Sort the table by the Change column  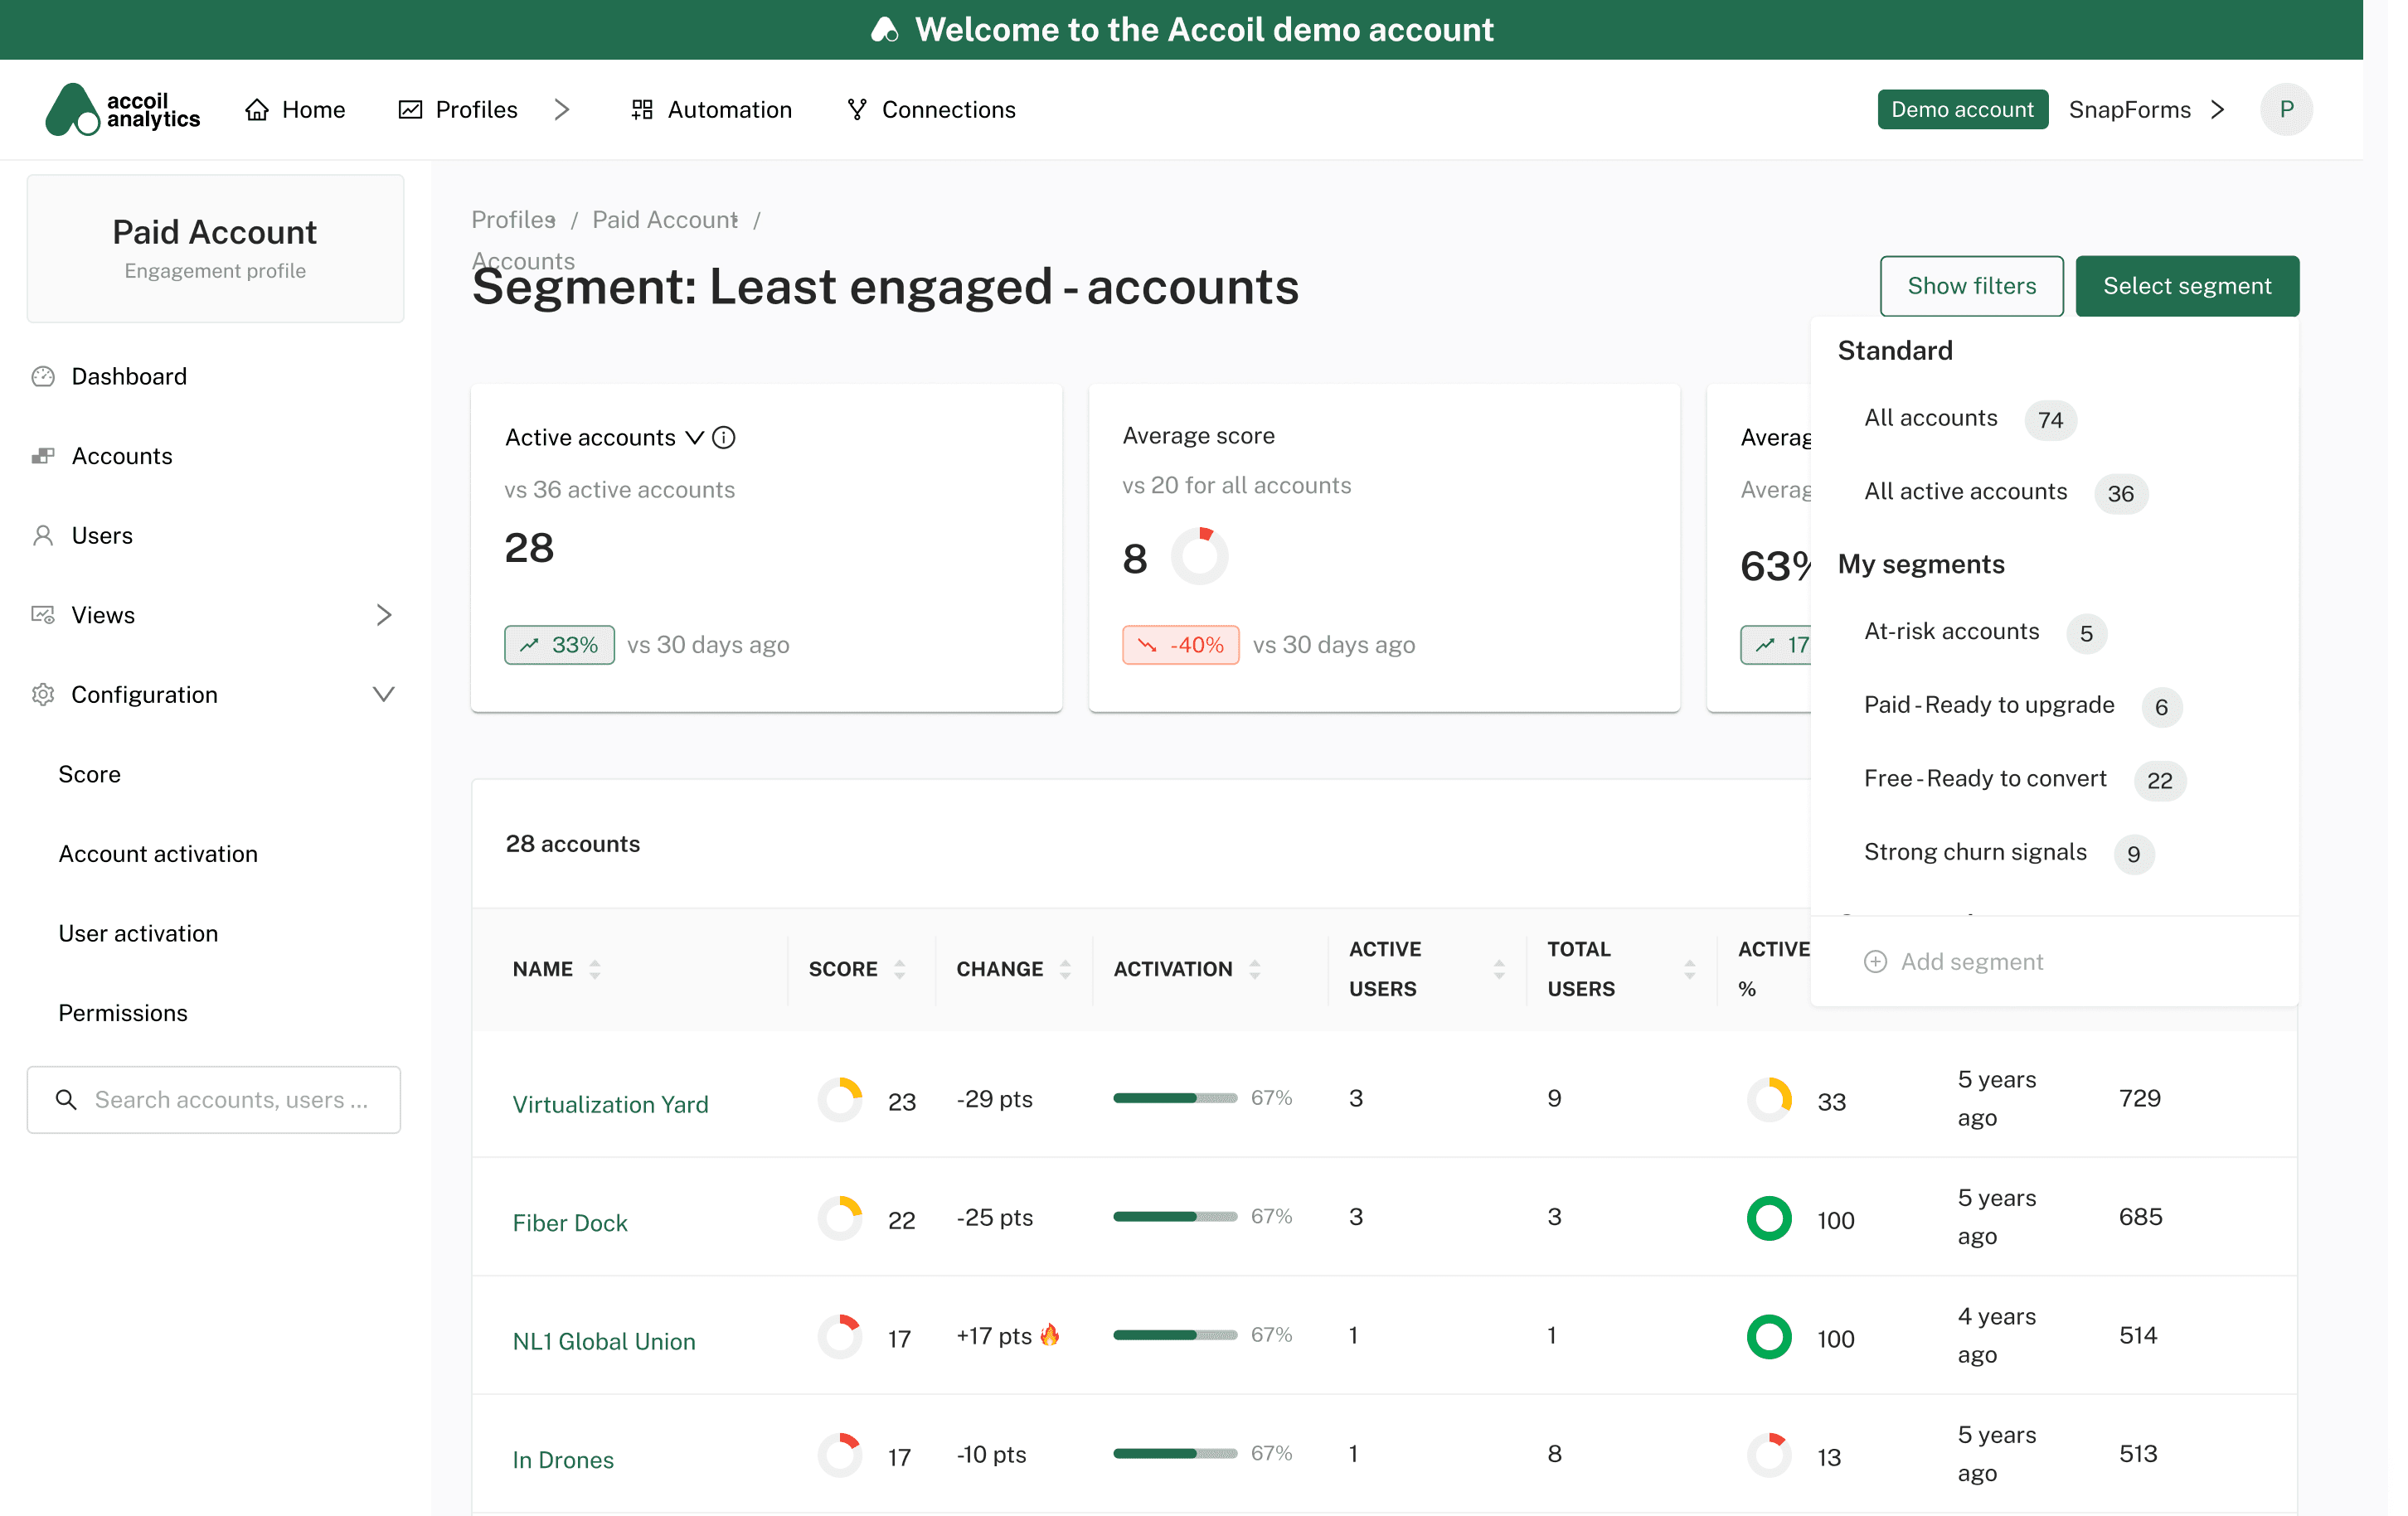click(x=1065, y=968)
